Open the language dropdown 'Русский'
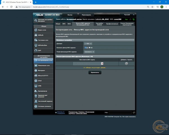 [127, 15]
